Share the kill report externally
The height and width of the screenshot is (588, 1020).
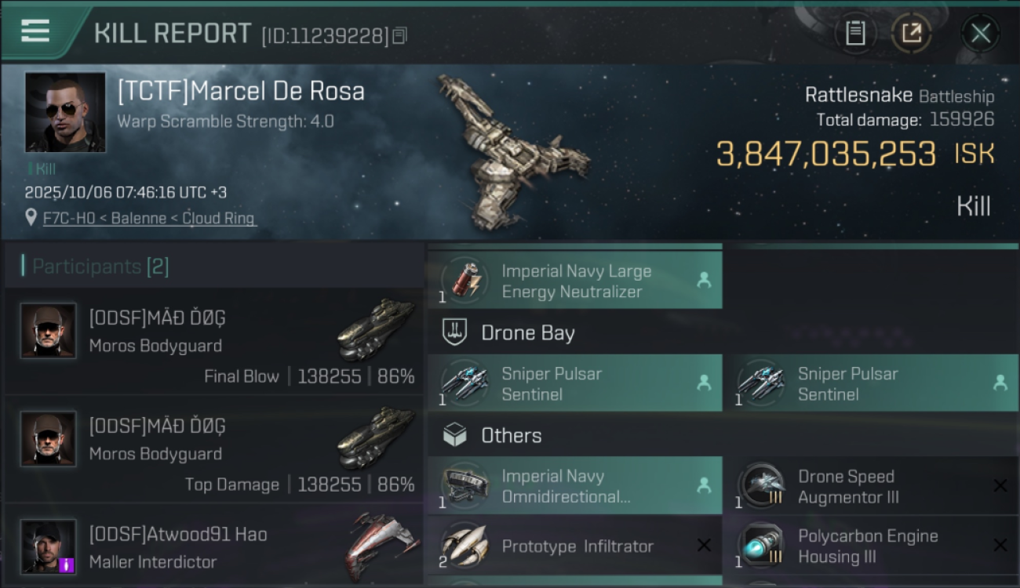[911, 34]
